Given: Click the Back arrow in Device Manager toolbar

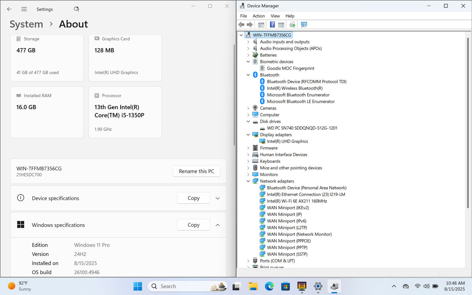Looking at the screenshot, I should [241, 25].
